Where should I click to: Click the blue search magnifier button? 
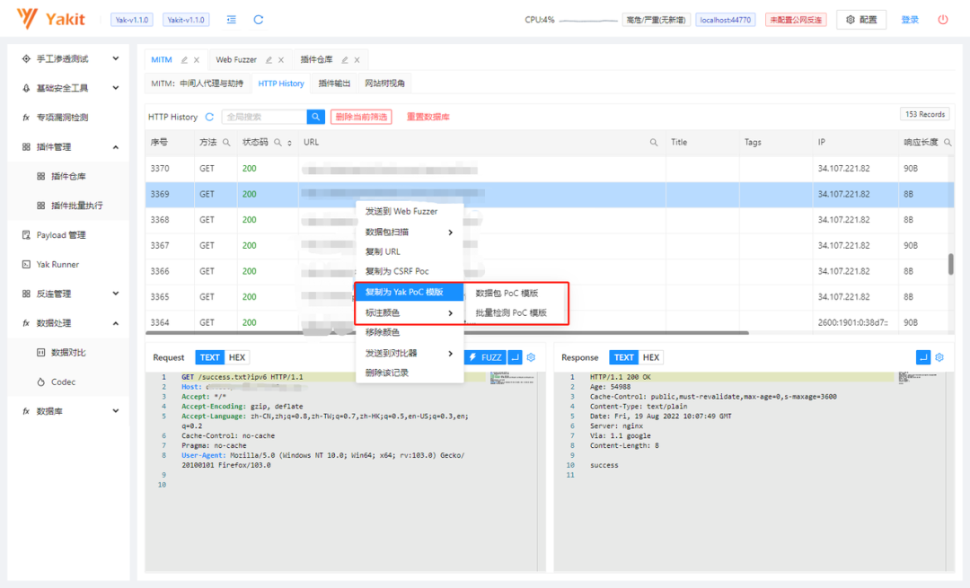coord(315,117)
